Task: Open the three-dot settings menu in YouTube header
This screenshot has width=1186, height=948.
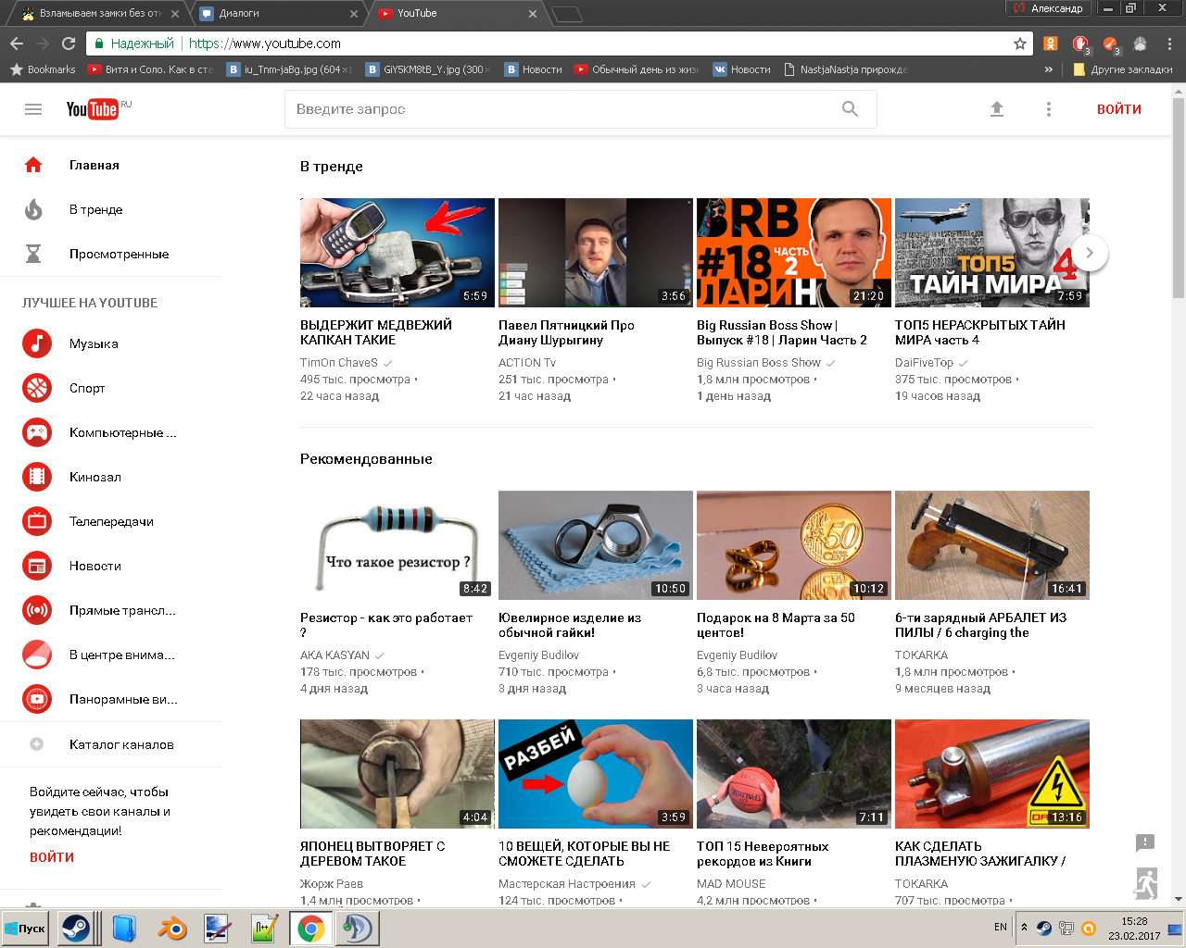Action: 1049,109
